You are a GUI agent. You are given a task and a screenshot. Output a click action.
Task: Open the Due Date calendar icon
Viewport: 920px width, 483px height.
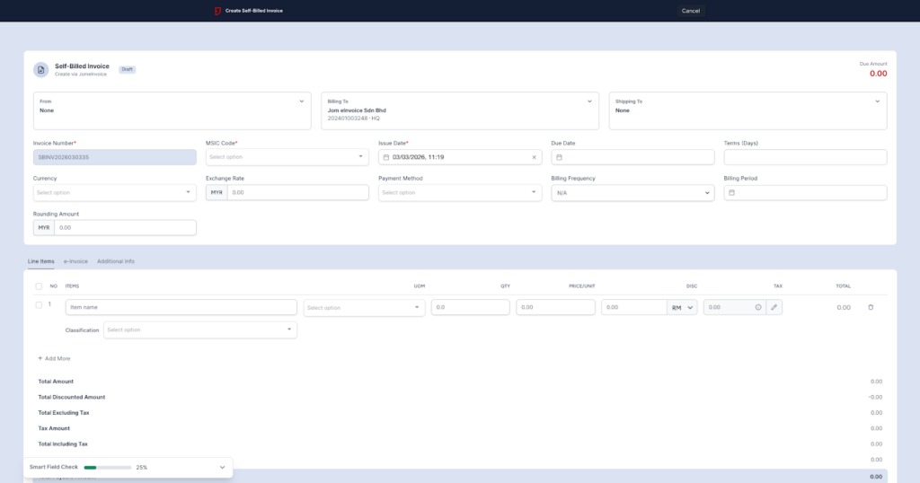(559, 157)
